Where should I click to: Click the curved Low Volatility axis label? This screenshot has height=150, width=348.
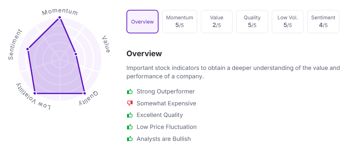click(x=32, y=98)
